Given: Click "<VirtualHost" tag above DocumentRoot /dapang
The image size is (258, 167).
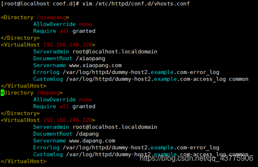Looking at the screenshot, I should (x=20, y=120).
